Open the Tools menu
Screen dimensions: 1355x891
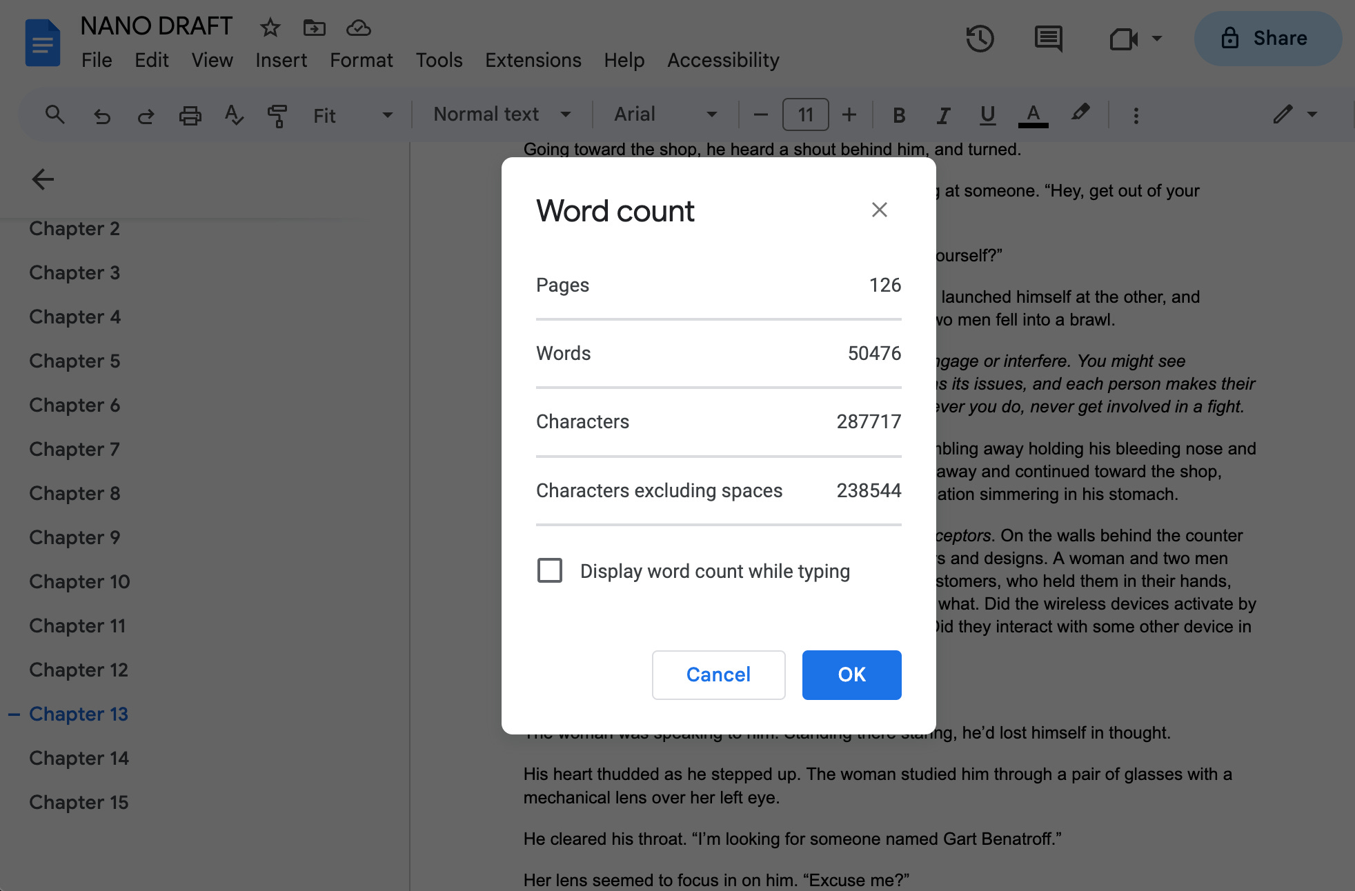coord(439,61)
